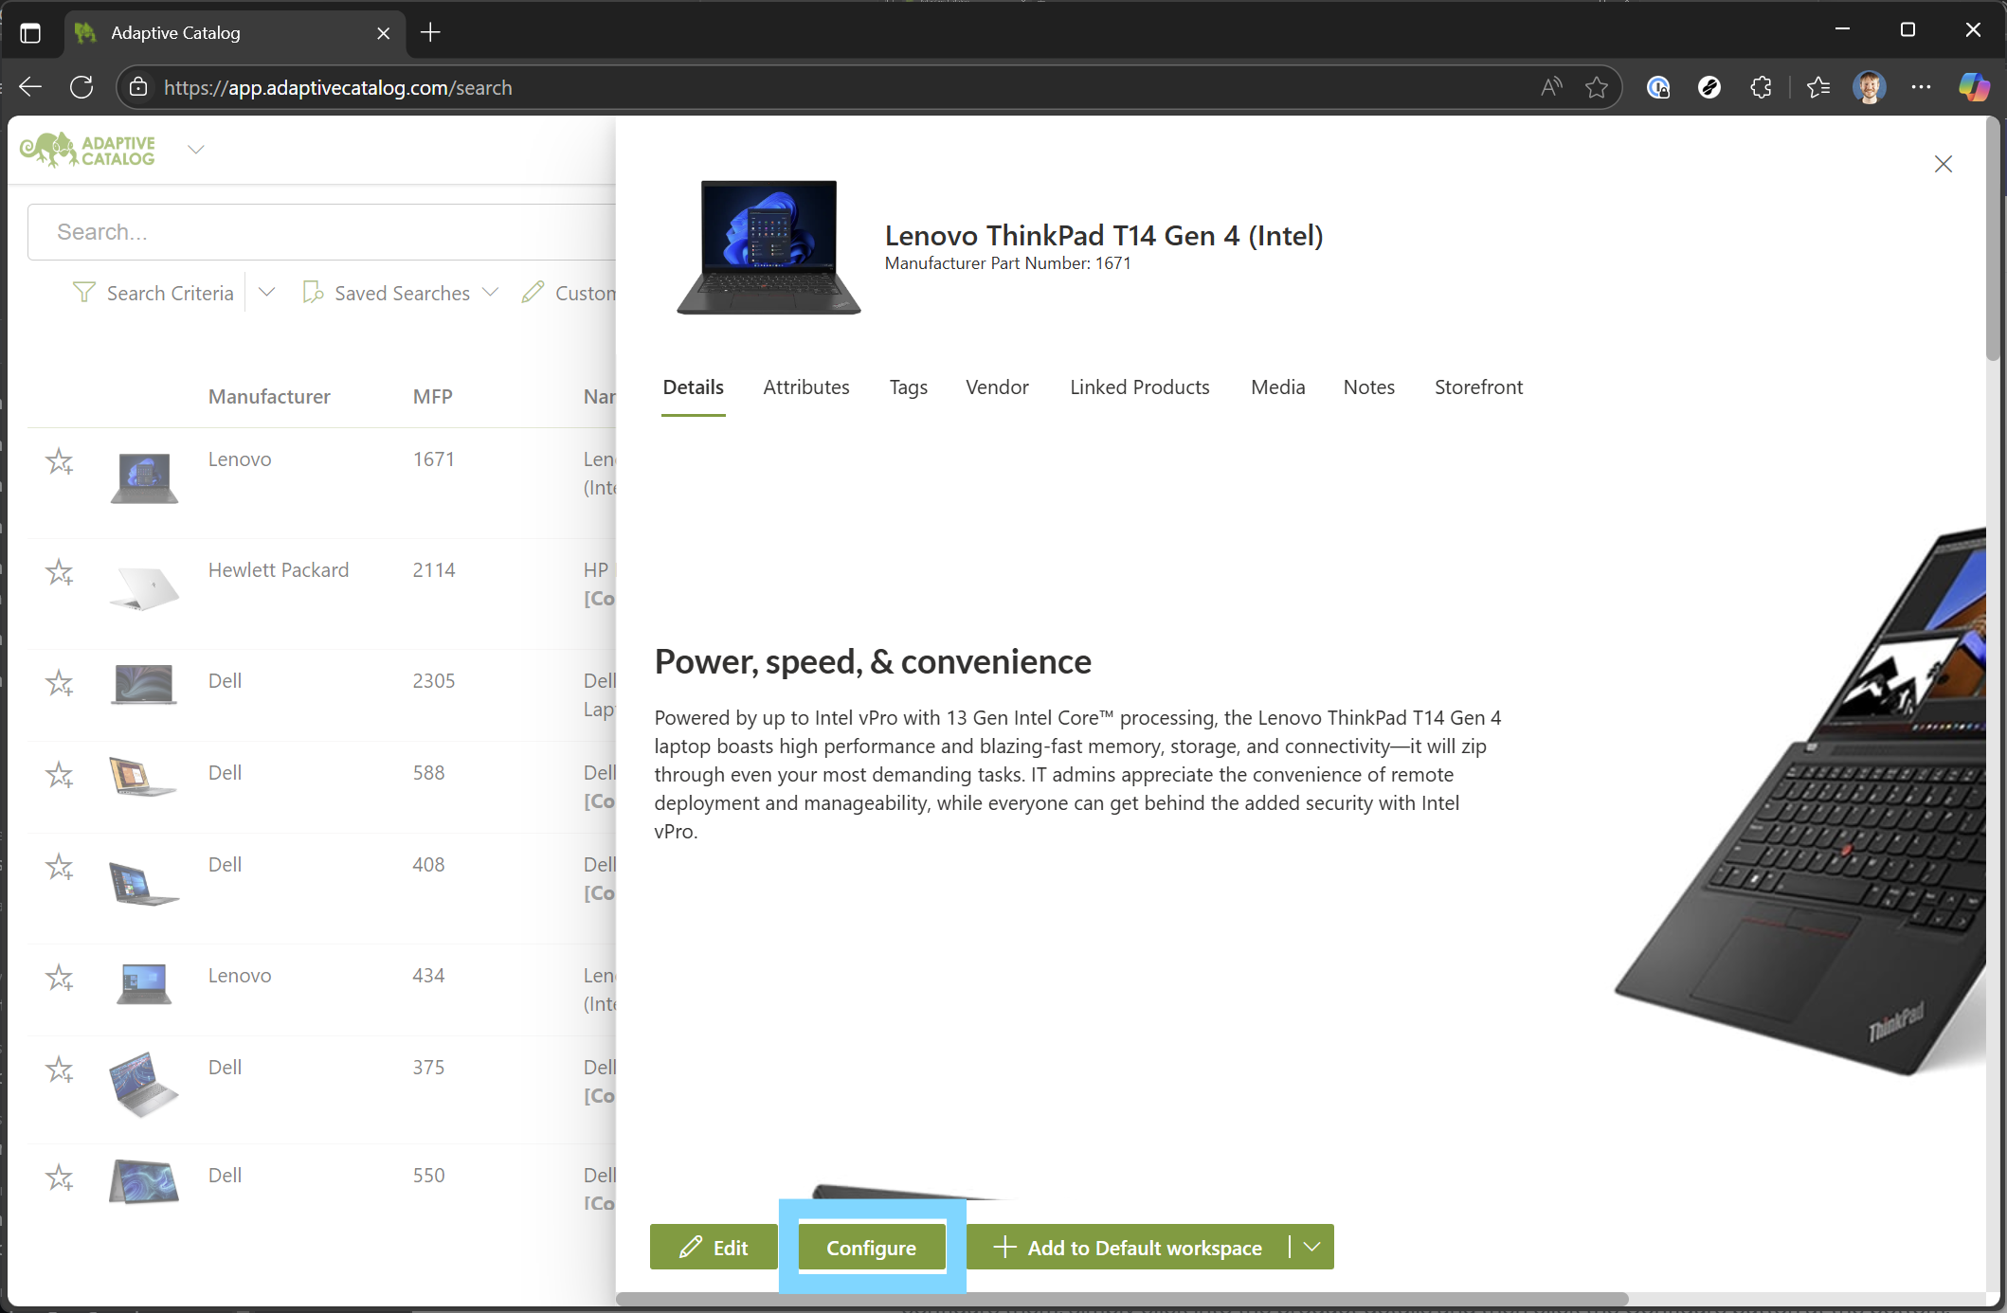Open the browser Extensions puzzle icon
This screenshot has height=1313, width=2007.
(1761, 87)
